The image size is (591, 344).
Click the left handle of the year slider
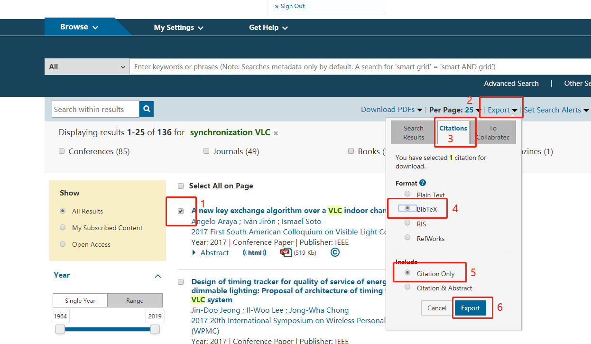[x=59, y=329]
